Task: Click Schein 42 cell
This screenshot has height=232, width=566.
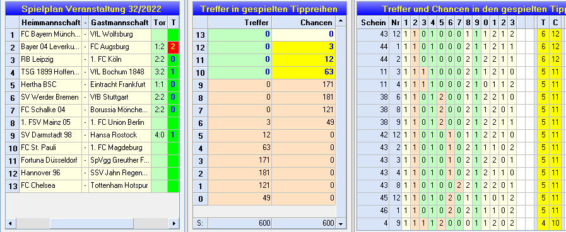Action: click(x=374, y=136)
